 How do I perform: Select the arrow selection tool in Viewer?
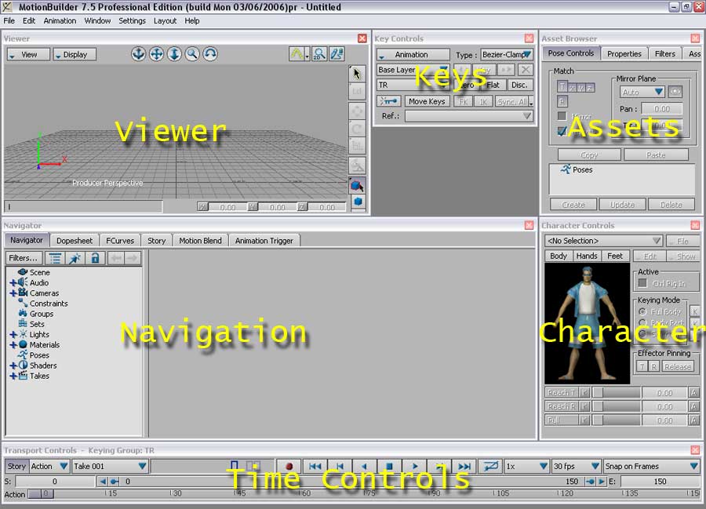(x=358, y=74)
